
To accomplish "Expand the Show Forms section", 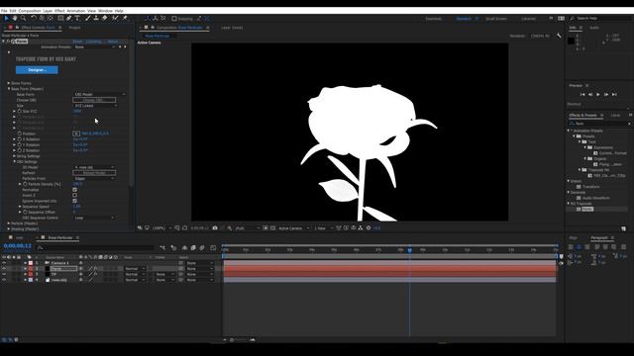I will [x=9, y=83].
